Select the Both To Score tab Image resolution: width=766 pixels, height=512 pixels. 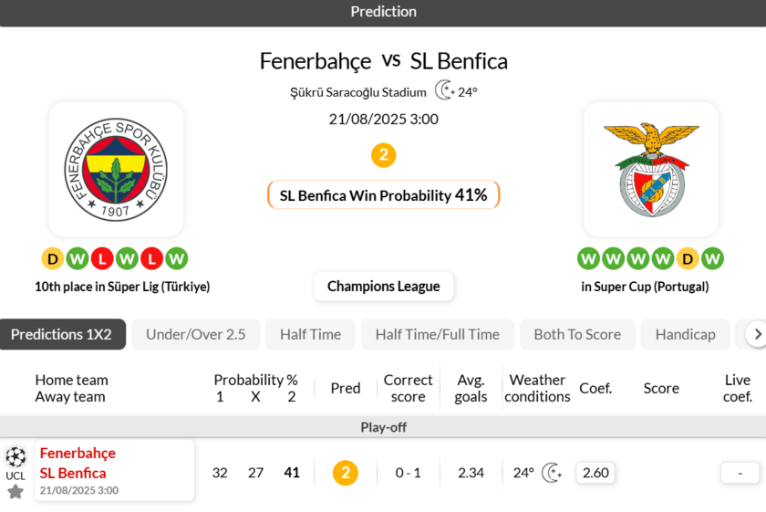577,334
